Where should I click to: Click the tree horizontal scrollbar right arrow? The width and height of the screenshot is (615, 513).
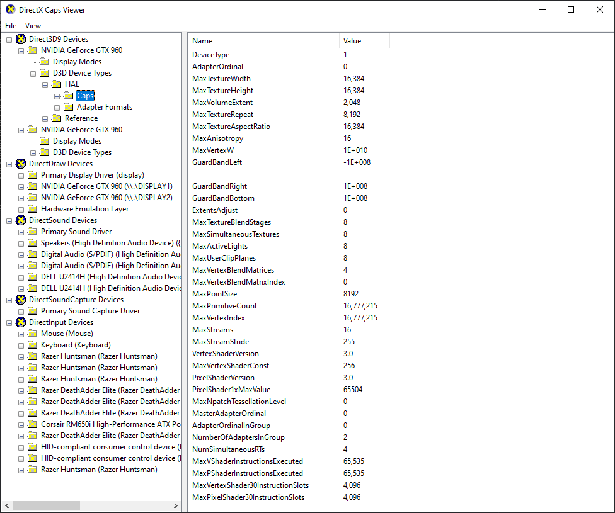pos(175,505)
